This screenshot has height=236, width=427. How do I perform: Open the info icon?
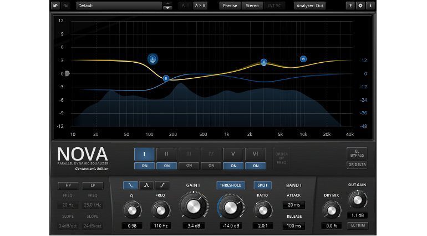[370, 6]
